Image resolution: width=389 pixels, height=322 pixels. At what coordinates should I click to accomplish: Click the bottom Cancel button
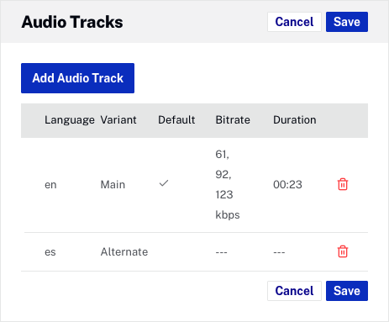tap(294, 291)
